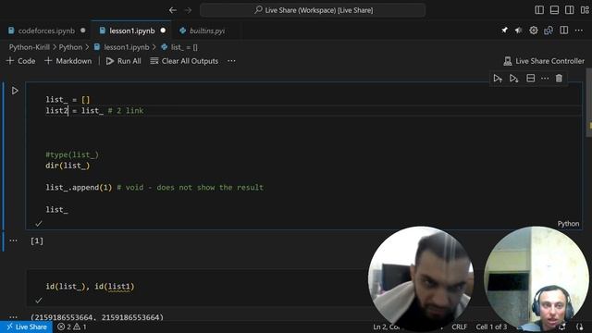
Task: Clear All Outputs of the notebook
Action: (184, 61)
